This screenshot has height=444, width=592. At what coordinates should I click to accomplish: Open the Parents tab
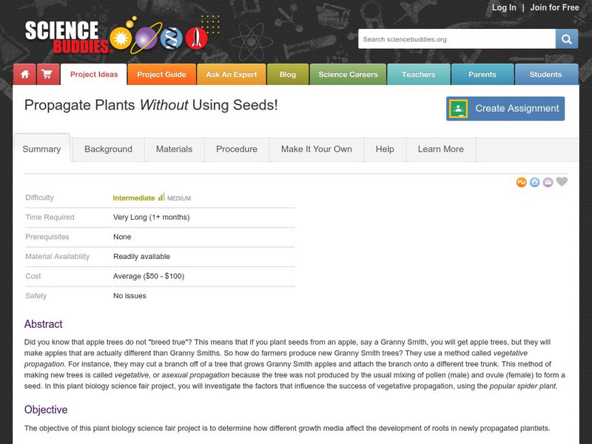482,75
